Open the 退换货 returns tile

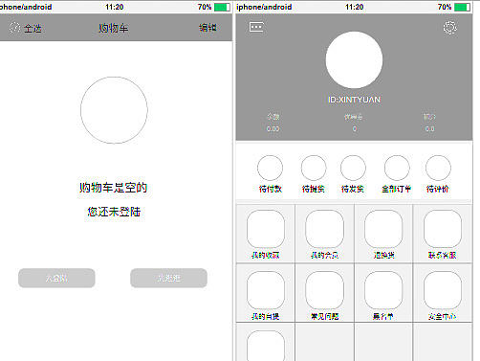[x=383, y=234]
